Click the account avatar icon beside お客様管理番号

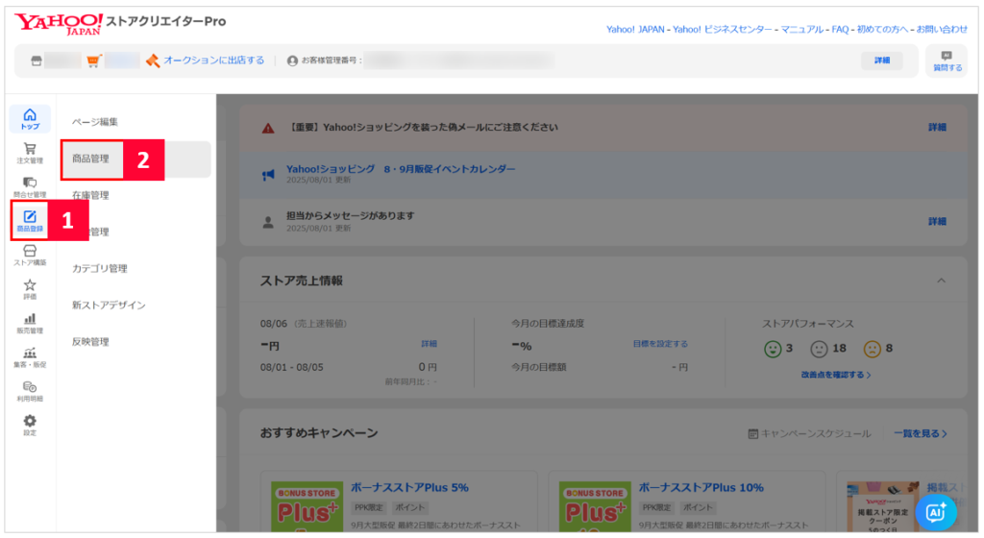(292, 61)
